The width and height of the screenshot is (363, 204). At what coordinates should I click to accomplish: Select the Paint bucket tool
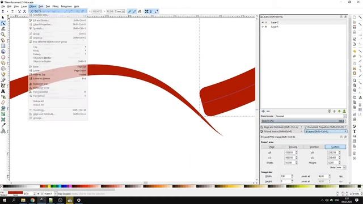pos(3,108)
